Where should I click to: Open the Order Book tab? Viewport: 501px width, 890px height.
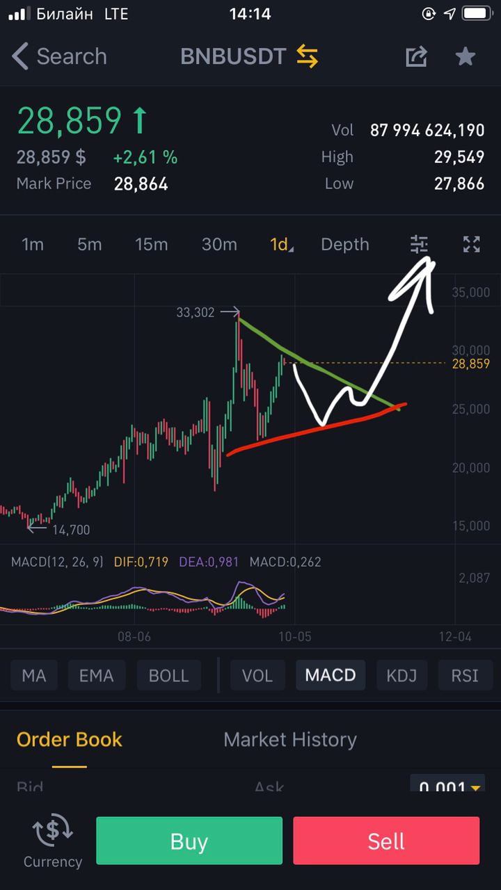70,739
